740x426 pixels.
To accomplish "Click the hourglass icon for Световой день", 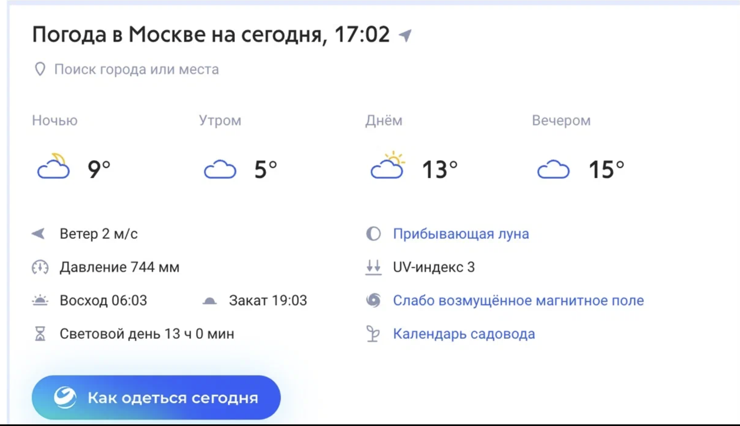I will [x=40, y=333].
